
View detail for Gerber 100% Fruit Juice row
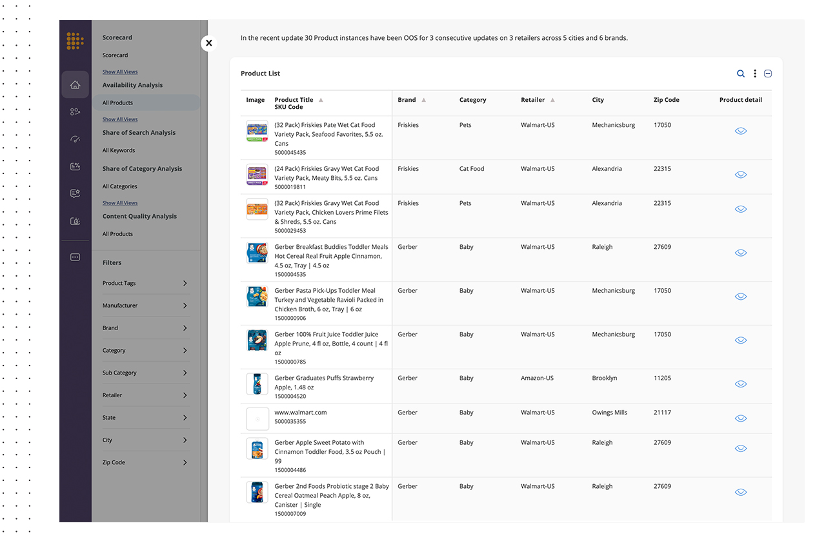741,340
